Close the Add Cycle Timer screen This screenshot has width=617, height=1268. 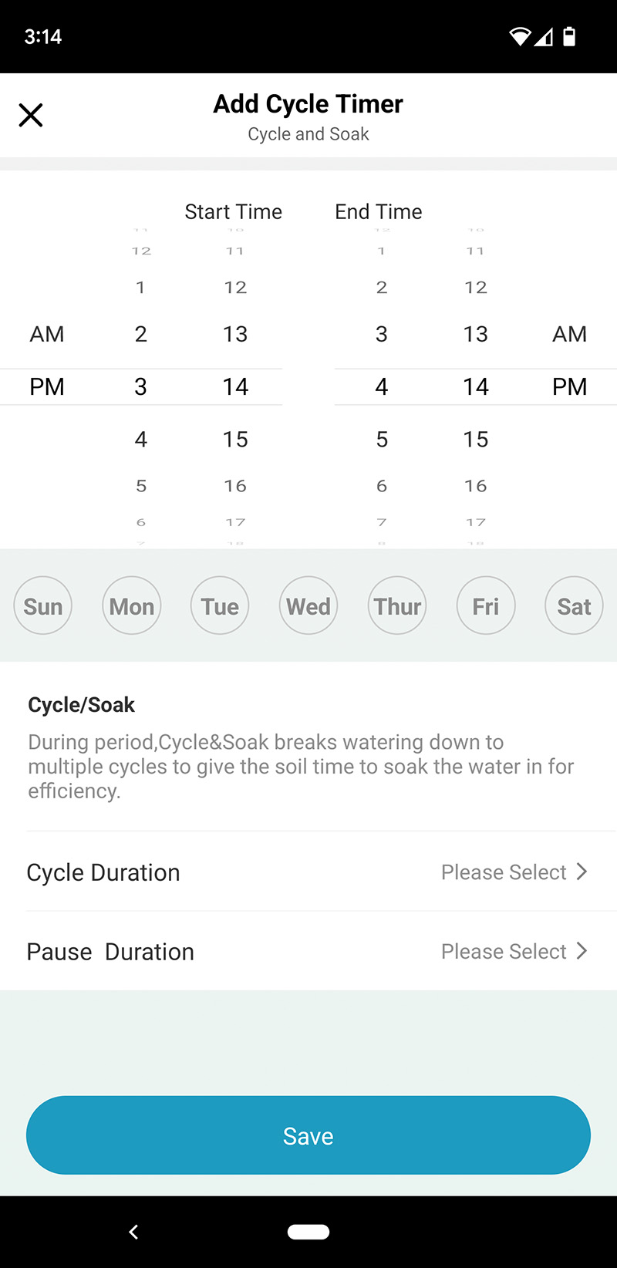coord(31,115)
